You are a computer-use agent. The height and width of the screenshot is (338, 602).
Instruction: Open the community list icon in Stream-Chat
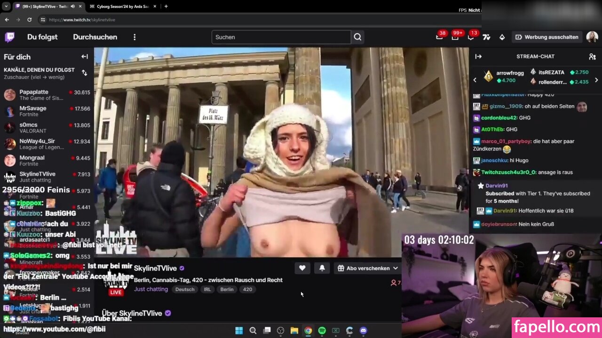tap(592, 56)
